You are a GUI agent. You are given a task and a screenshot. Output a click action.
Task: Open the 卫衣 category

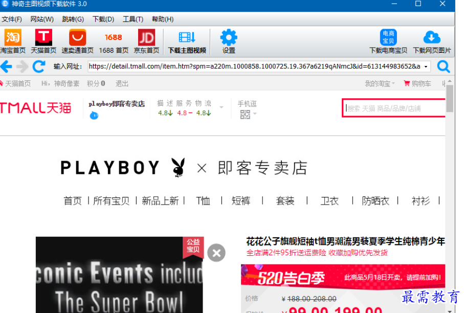pos(329,201)
